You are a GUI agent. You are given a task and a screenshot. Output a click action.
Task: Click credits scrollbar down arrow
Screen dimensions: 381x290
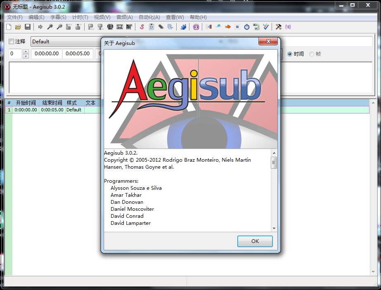pos(274,228)
